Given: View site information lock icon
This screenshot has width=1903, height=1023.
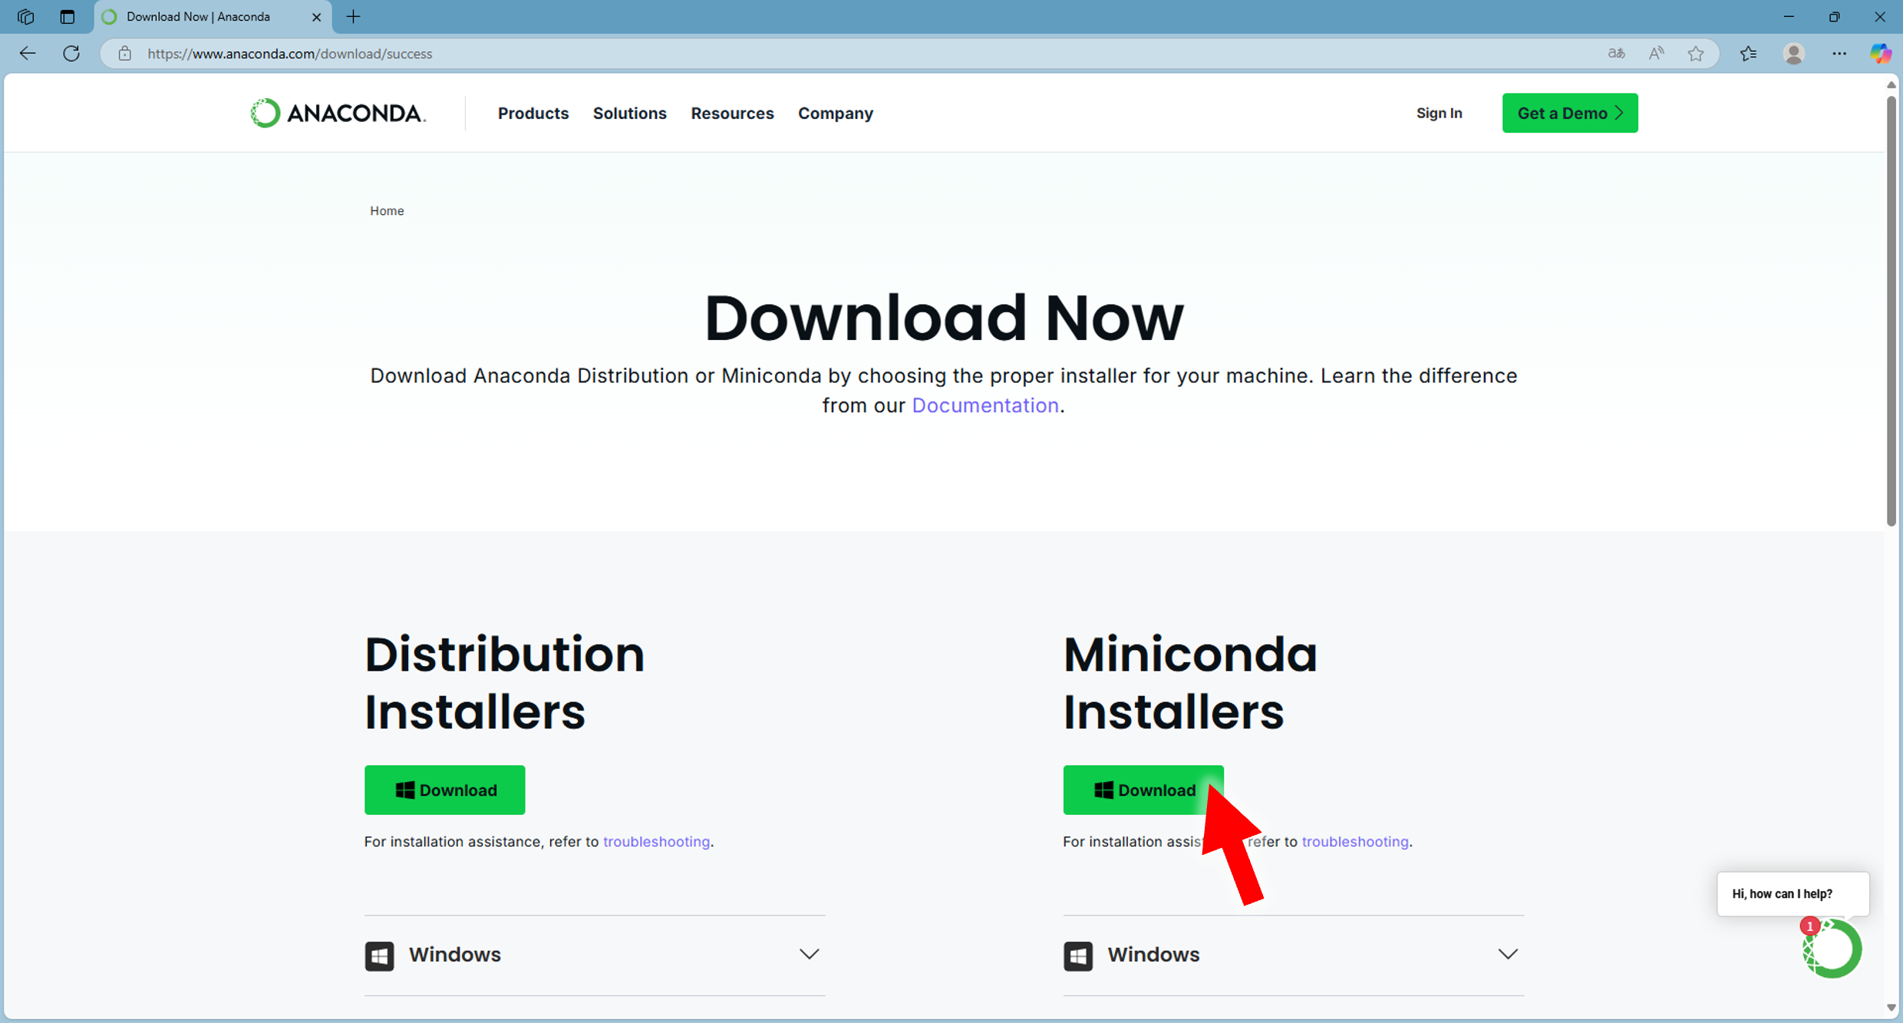Looking at the screenshot, I should (125, 54).
